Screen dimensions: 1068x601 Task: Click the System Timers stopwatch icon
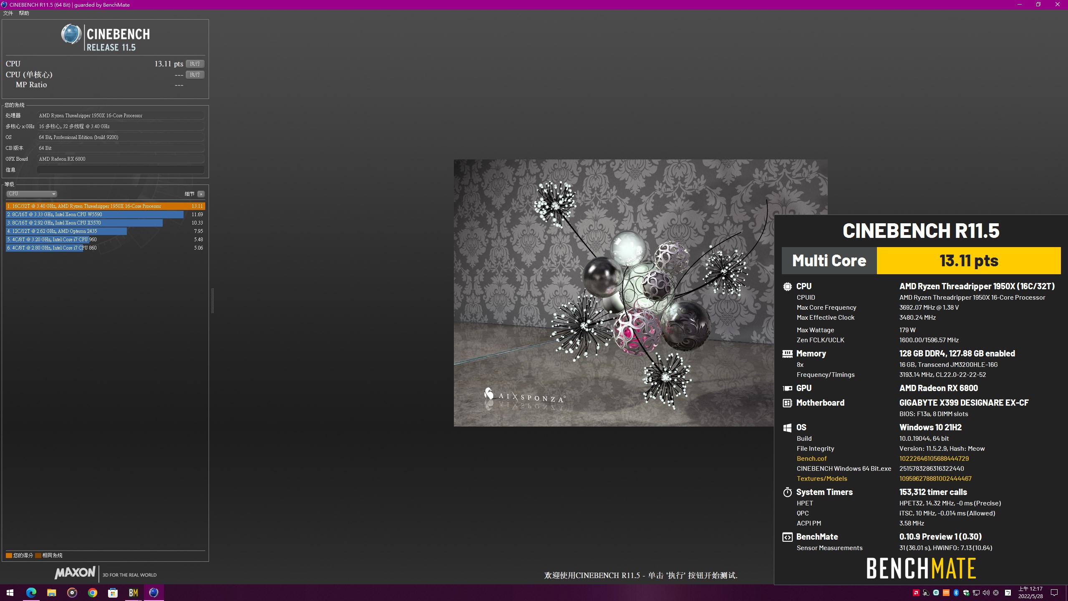[787, 492]
